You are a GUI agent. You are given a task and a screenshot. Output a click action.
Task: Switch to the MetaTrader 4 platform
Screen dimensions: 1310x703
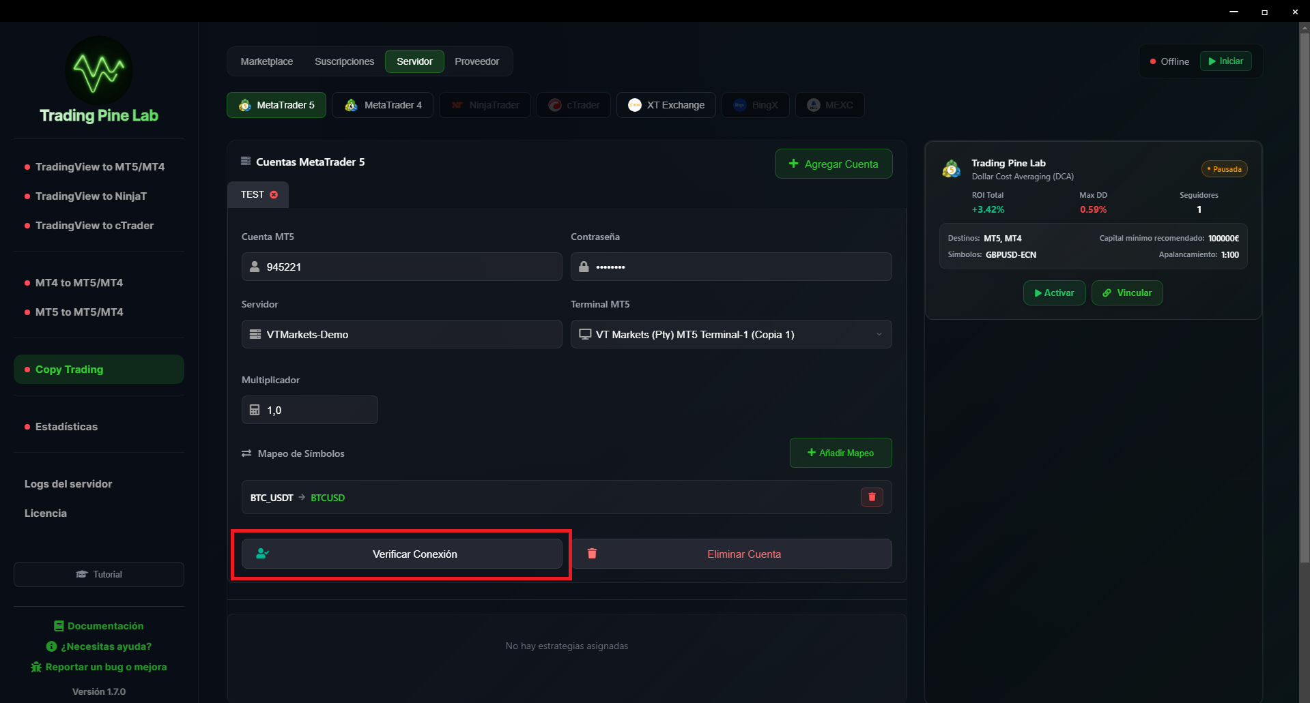(x=383, y=105)
